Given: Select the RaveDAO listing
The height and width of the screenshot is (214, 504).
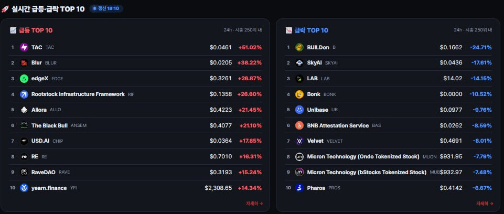Looking at the screenshot, I should 136,172.
